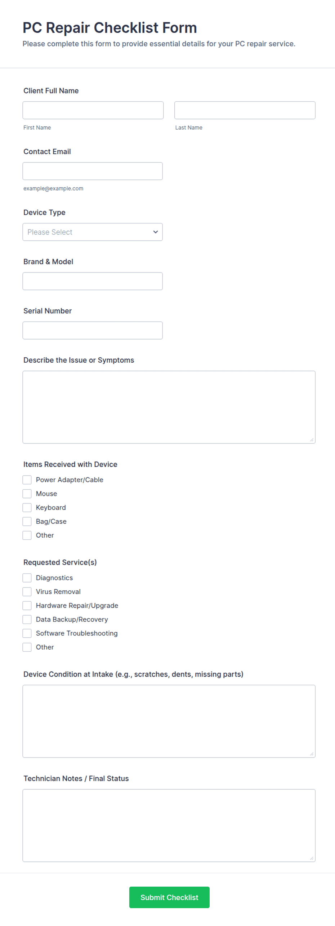The image size is (335, 926).
Task: Click the Technician Notes textarea
Action: click(x=169, y=825)
